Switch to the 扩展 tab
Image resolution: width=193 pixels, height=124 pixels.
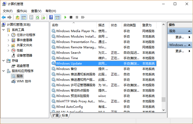coord(56,116)
